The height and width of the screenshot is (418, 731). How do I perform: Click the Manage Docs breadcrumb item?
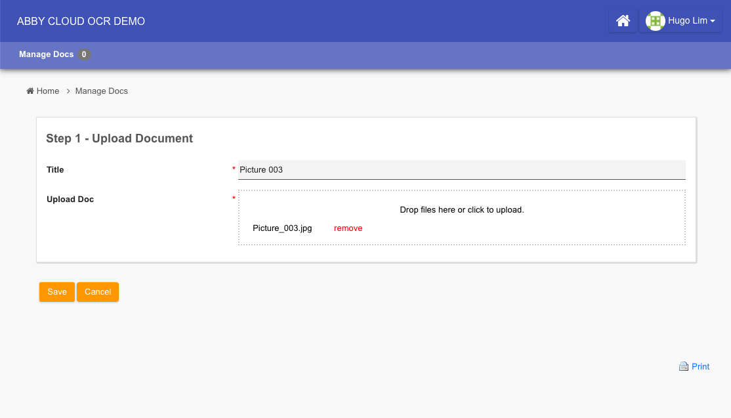(101, 91)
